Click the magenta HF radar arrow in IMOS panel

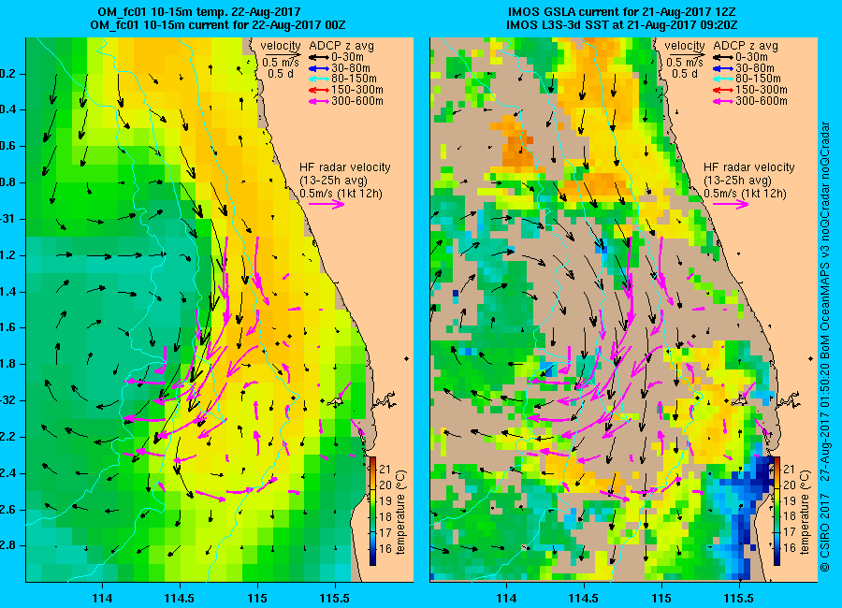point(731,204)
